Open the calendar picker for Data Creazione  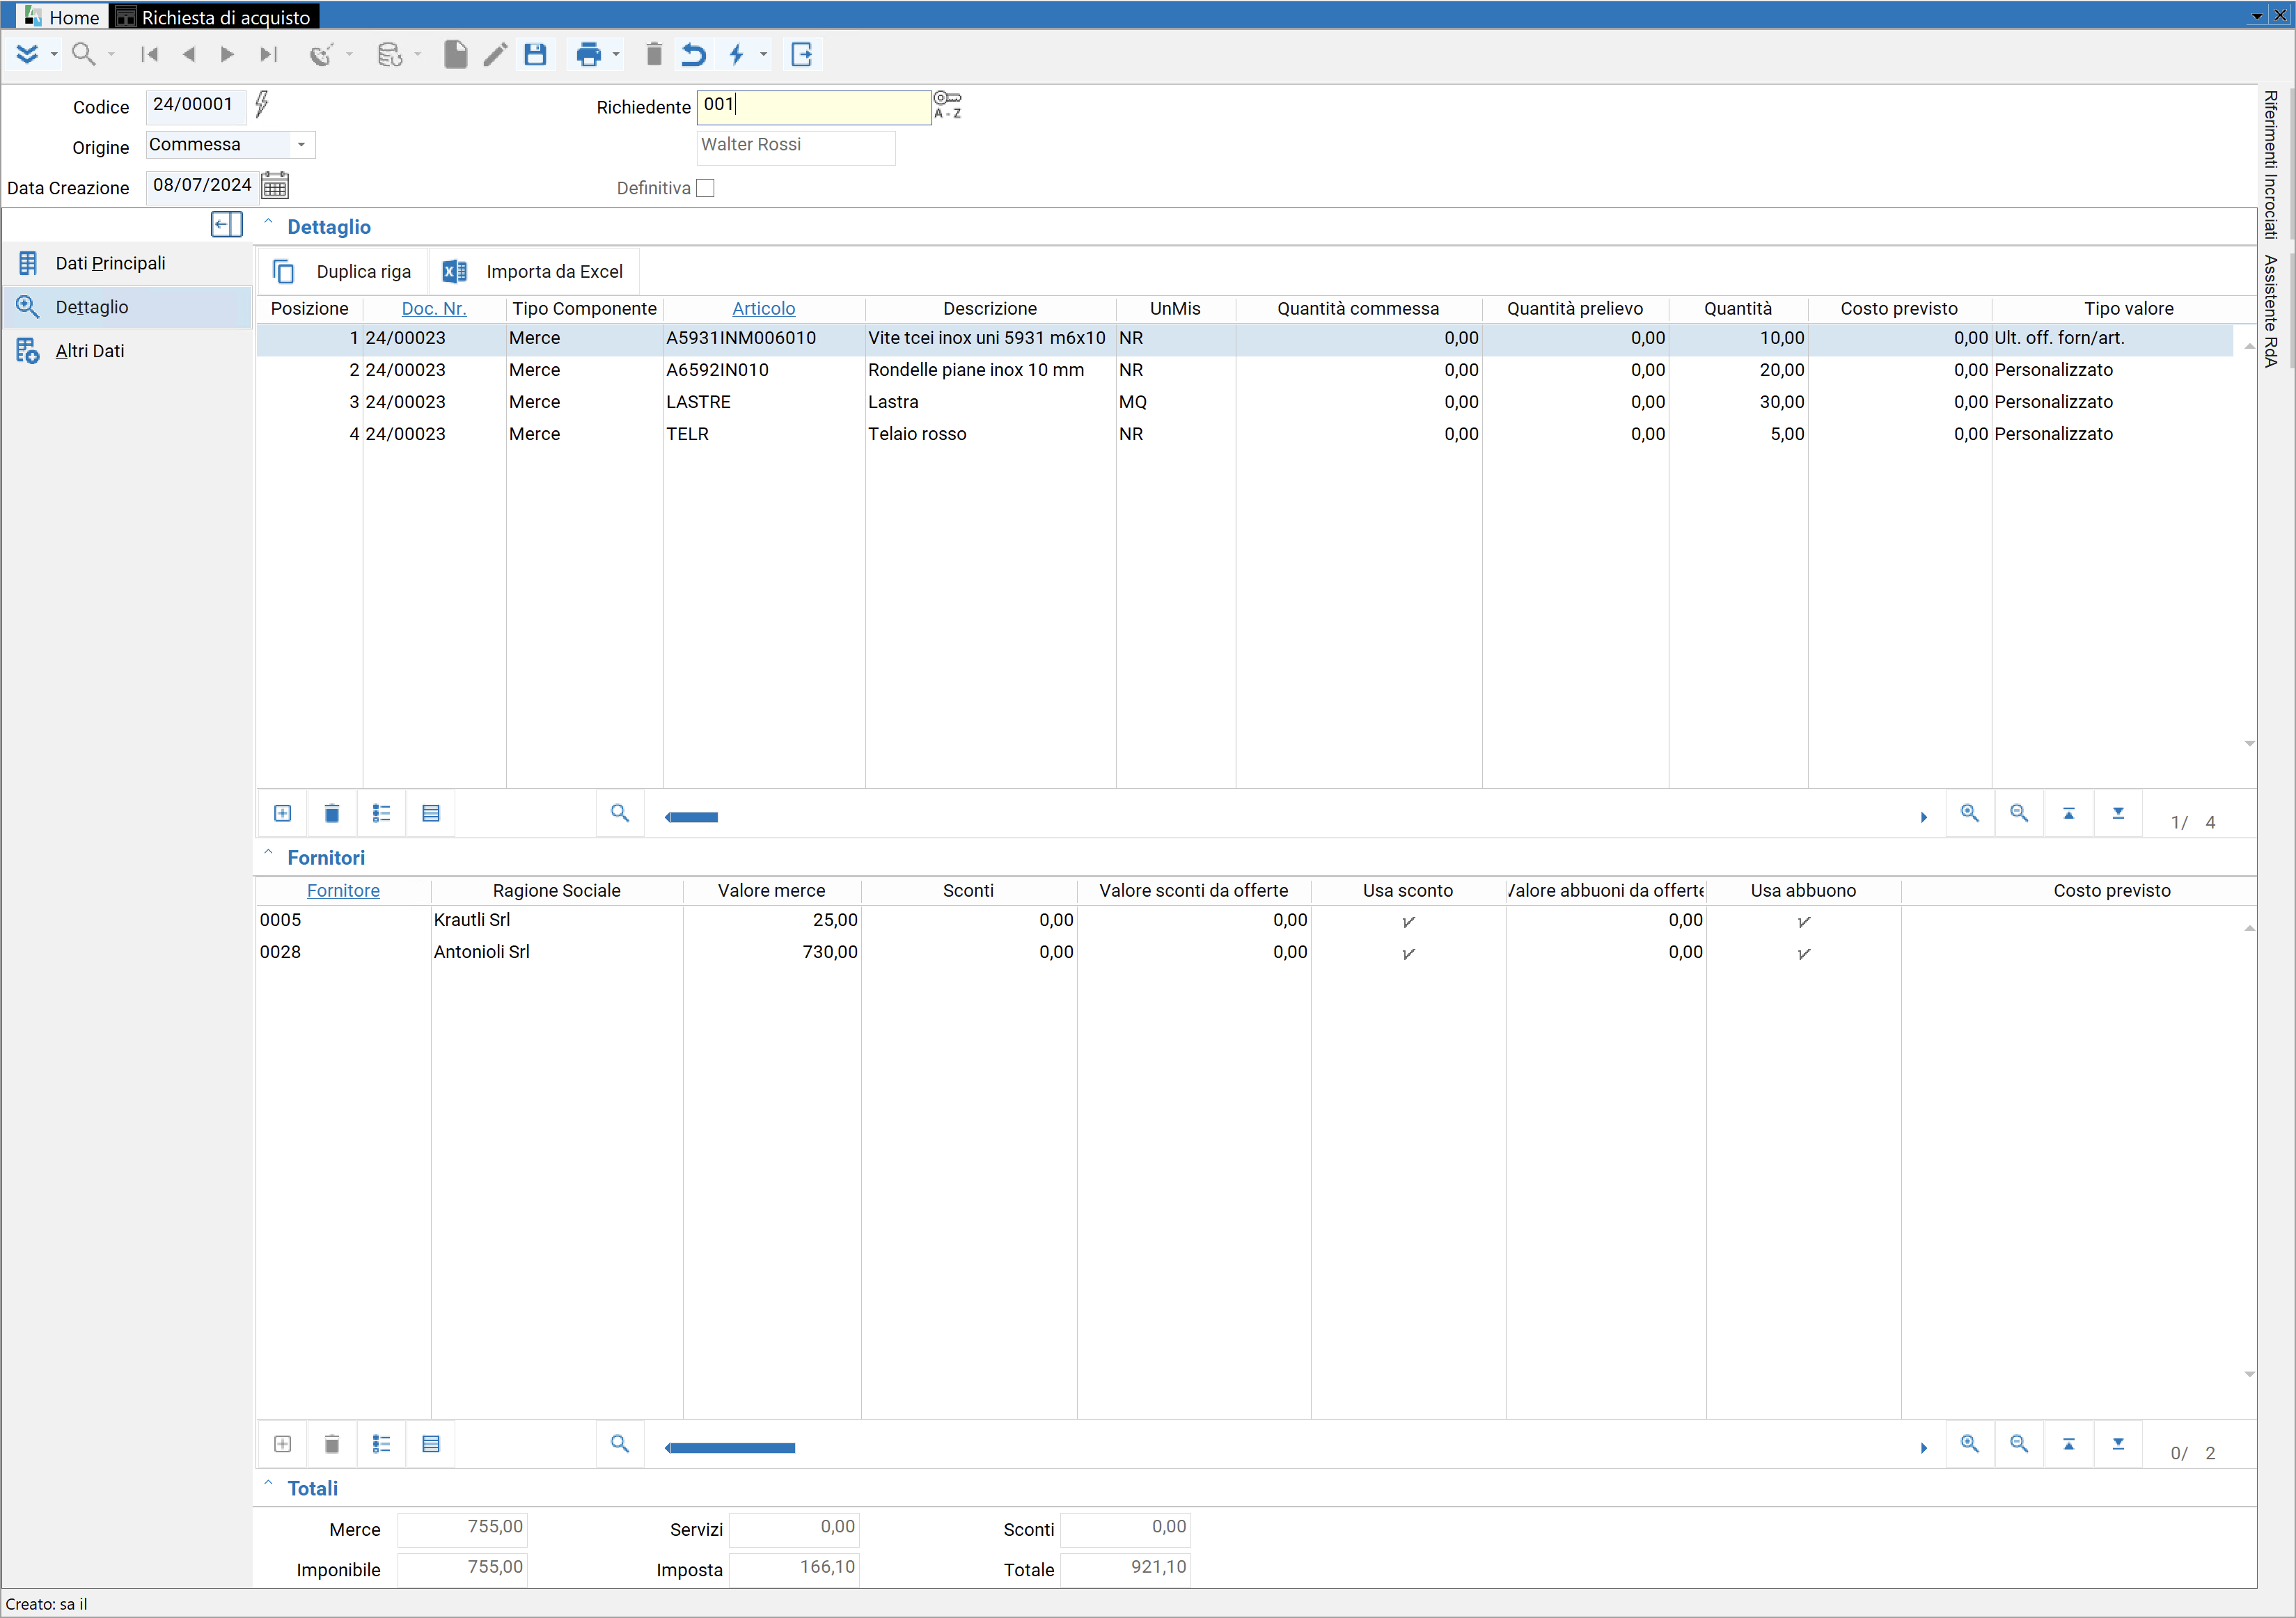[x=275, y=185]
